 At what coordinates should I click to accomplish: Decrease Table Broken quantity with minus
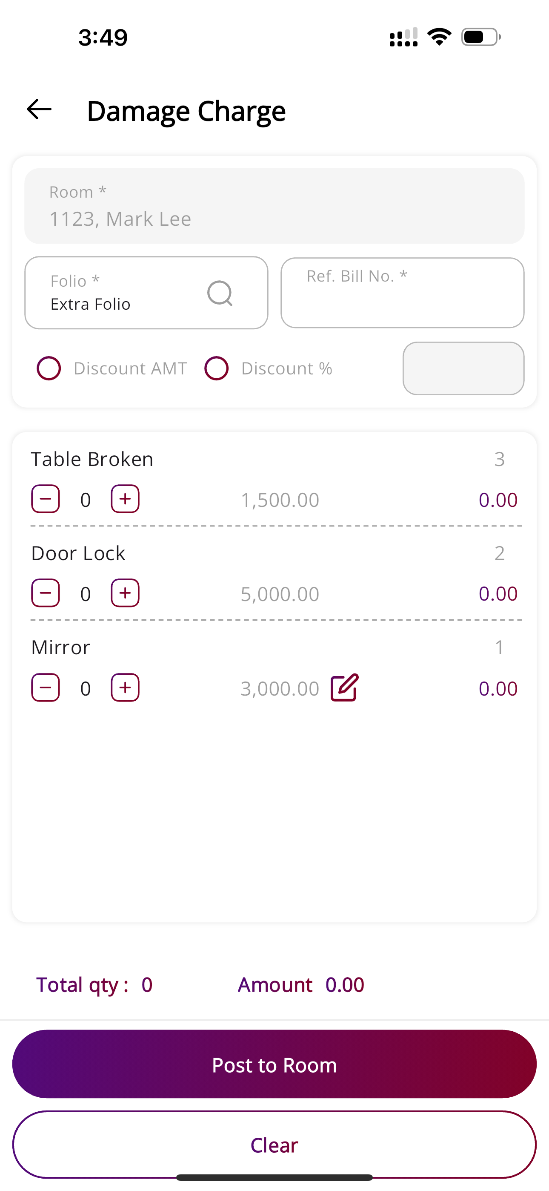(45, 499)
